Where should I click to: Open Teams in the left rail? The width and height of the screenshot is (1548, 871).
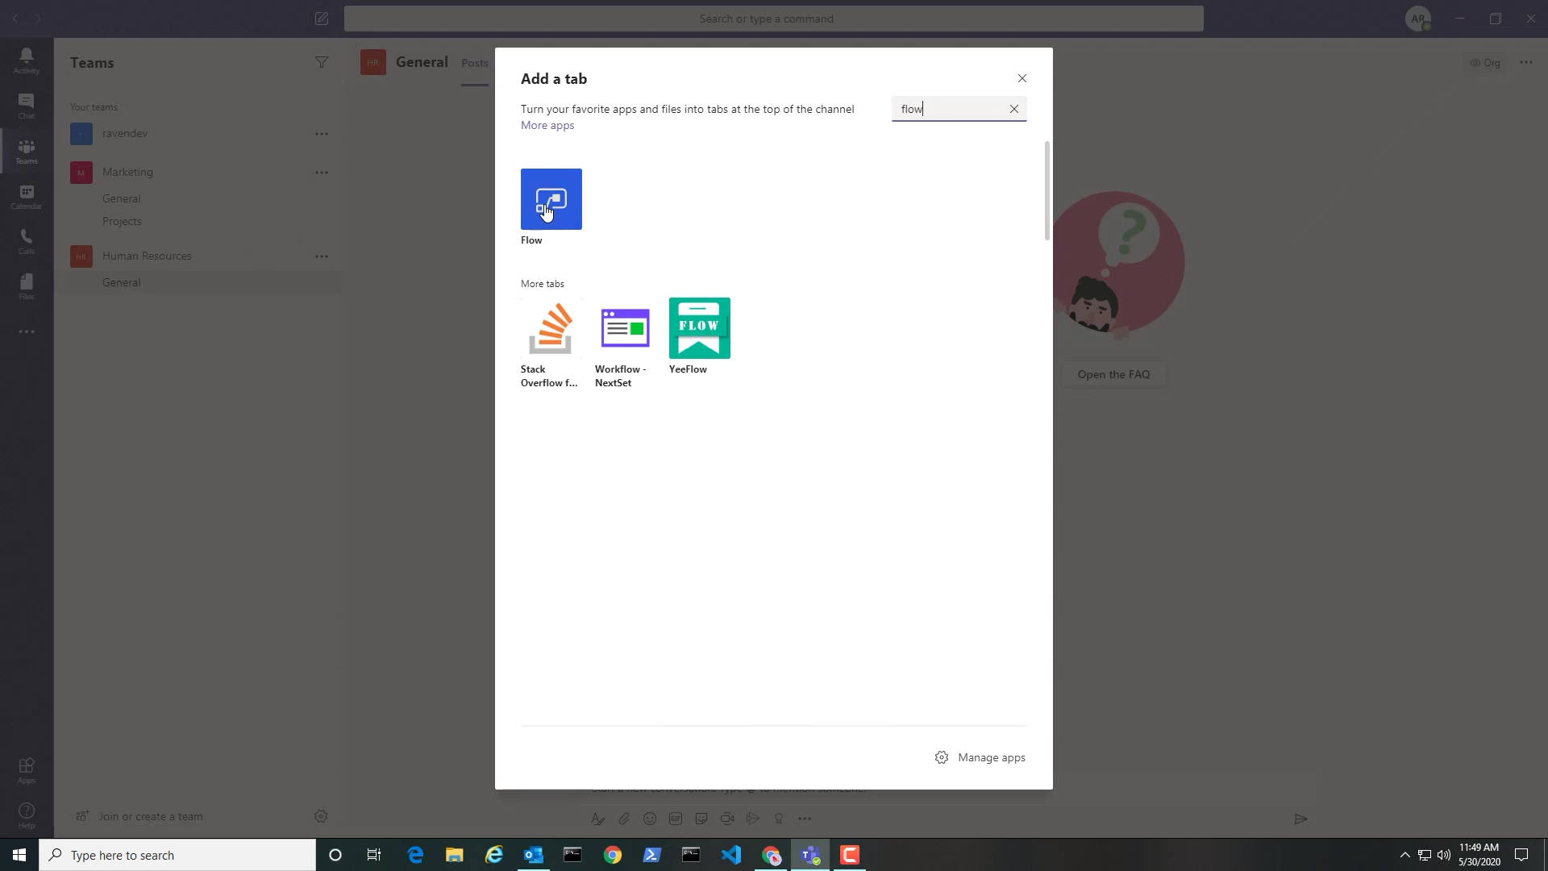click(x=27, y=151)
